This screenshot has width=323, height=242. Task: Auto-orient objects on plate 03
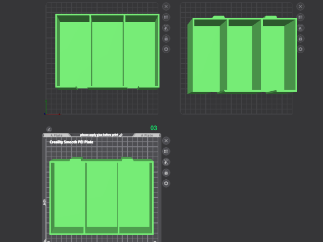pos(166,162)
